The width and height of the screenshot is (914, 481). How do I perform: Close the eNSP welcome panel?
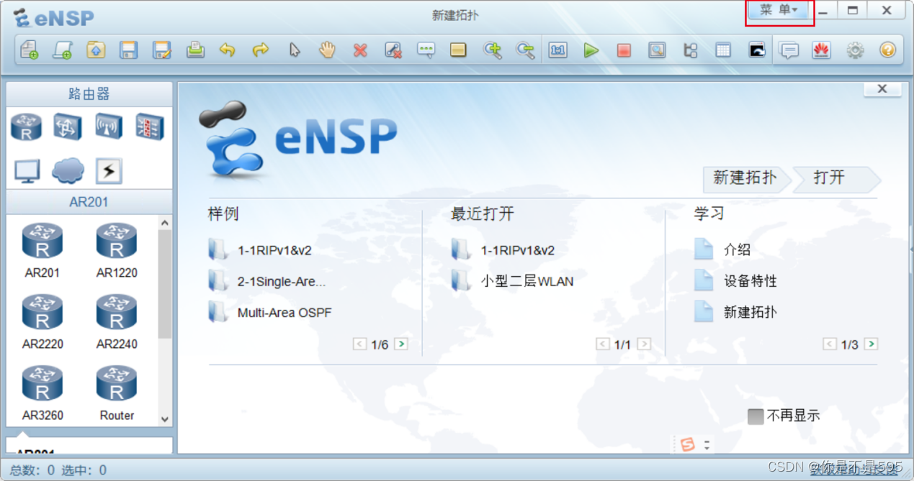click(882, 88)
